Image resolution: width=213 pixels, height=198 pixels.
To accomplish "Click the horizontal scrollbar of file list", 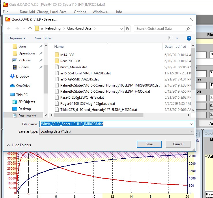I will point(99,115).
